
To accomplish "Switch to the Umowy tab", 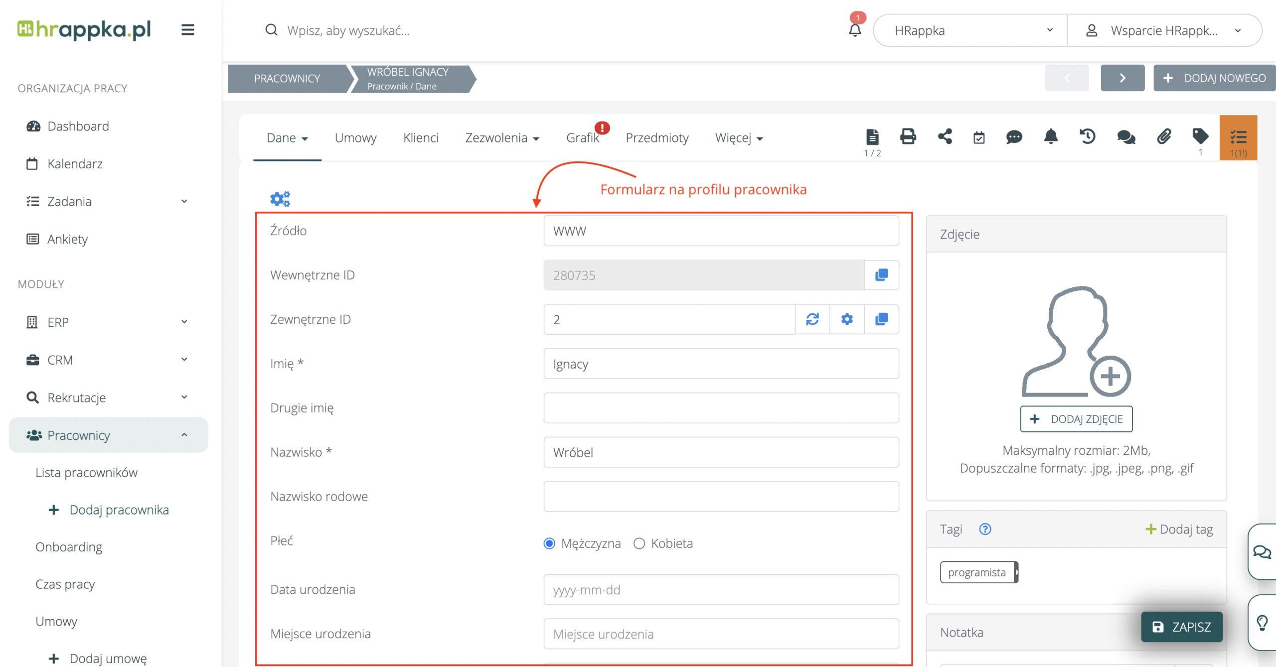I will point(355,138).
